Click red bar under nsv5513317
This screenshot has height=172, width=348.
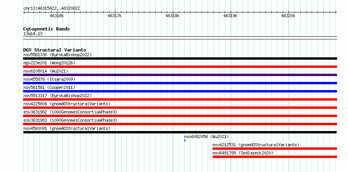click(180, 99)
